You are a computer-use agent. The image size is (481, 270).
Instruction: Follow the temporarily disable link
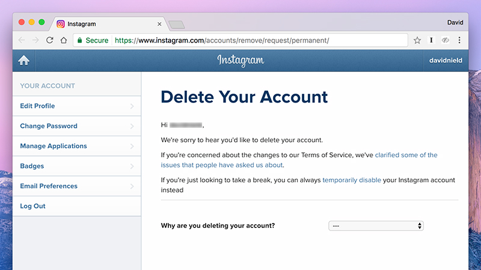coord(352,180)
